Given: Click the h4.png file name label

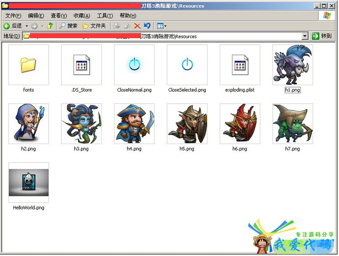Looking at the screenshot, I should pos(134,149).
